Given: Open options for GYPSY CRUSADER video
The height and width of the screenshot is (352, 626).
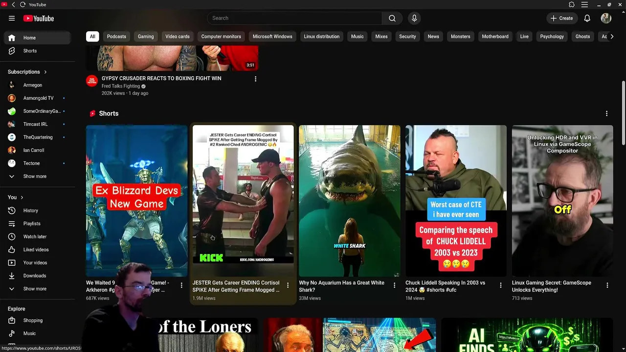Looking at the screenshot, I should (x=255, y=79).
